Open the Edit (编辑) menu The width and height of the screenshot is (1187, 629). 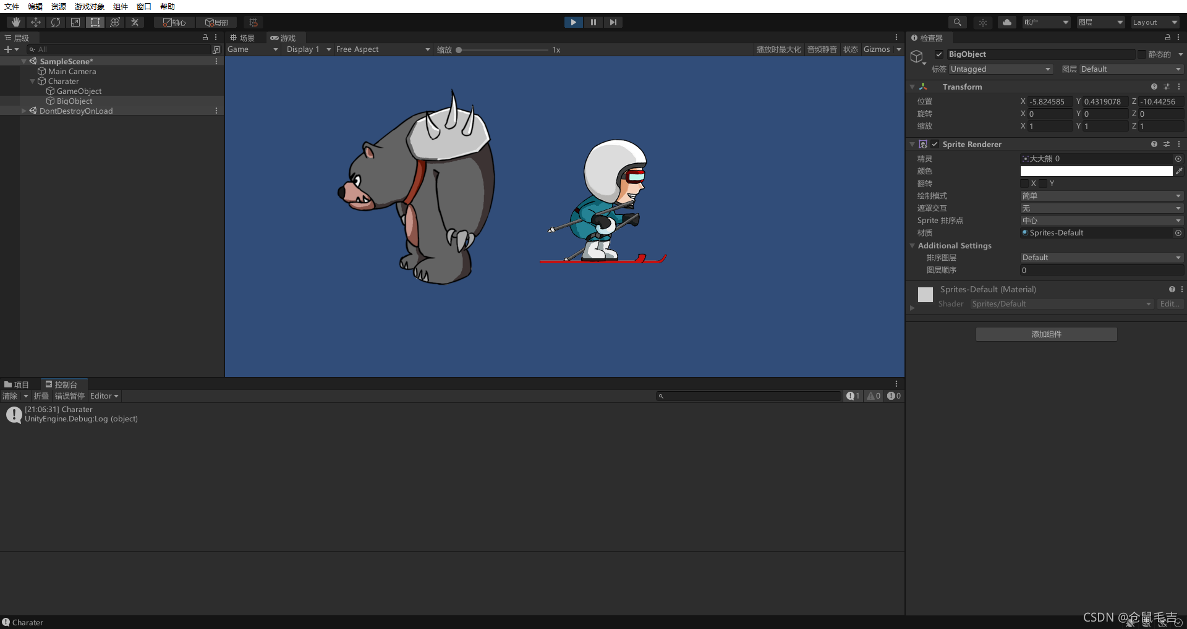[35, 6]
